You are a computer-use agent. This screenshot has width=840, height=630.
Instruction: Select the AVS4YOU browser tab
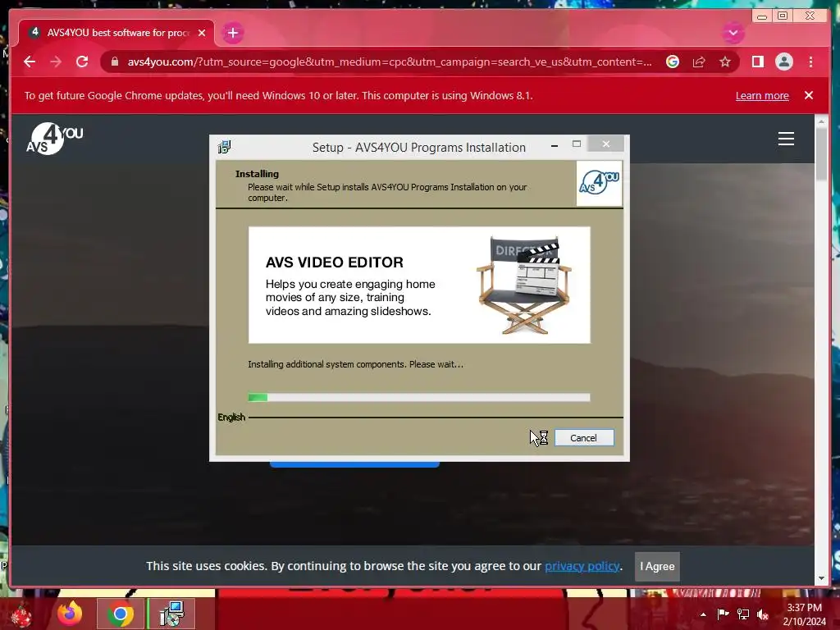point(116,33)
